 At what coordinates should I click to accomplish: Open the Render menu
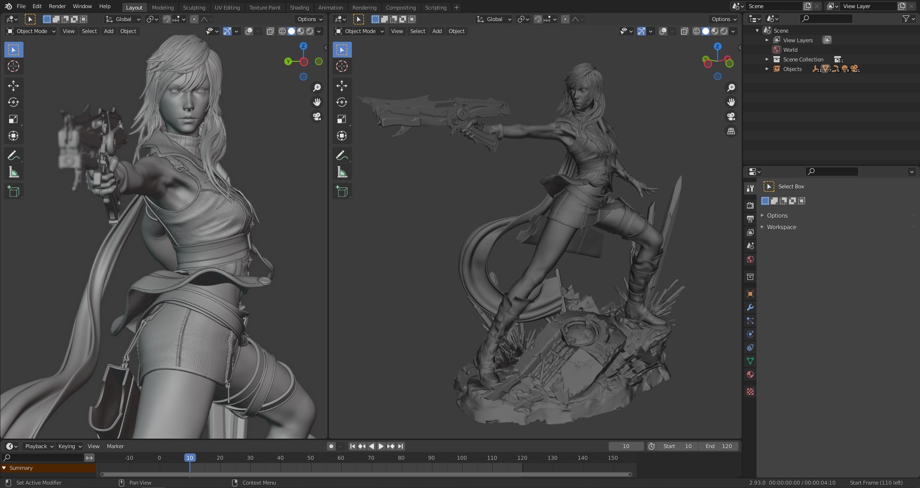[57, 6]
